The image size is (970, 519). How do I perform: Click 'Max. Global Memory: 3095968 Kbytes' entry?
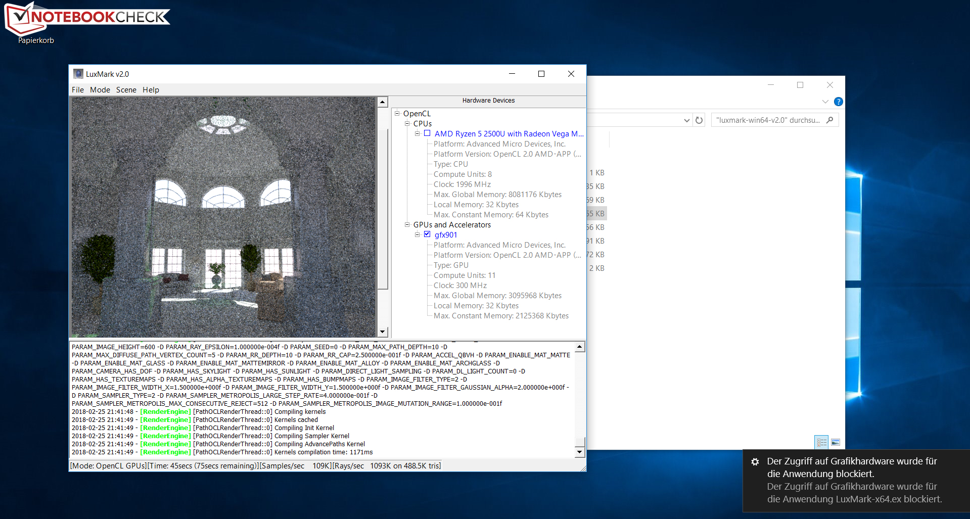coord(497,296)
